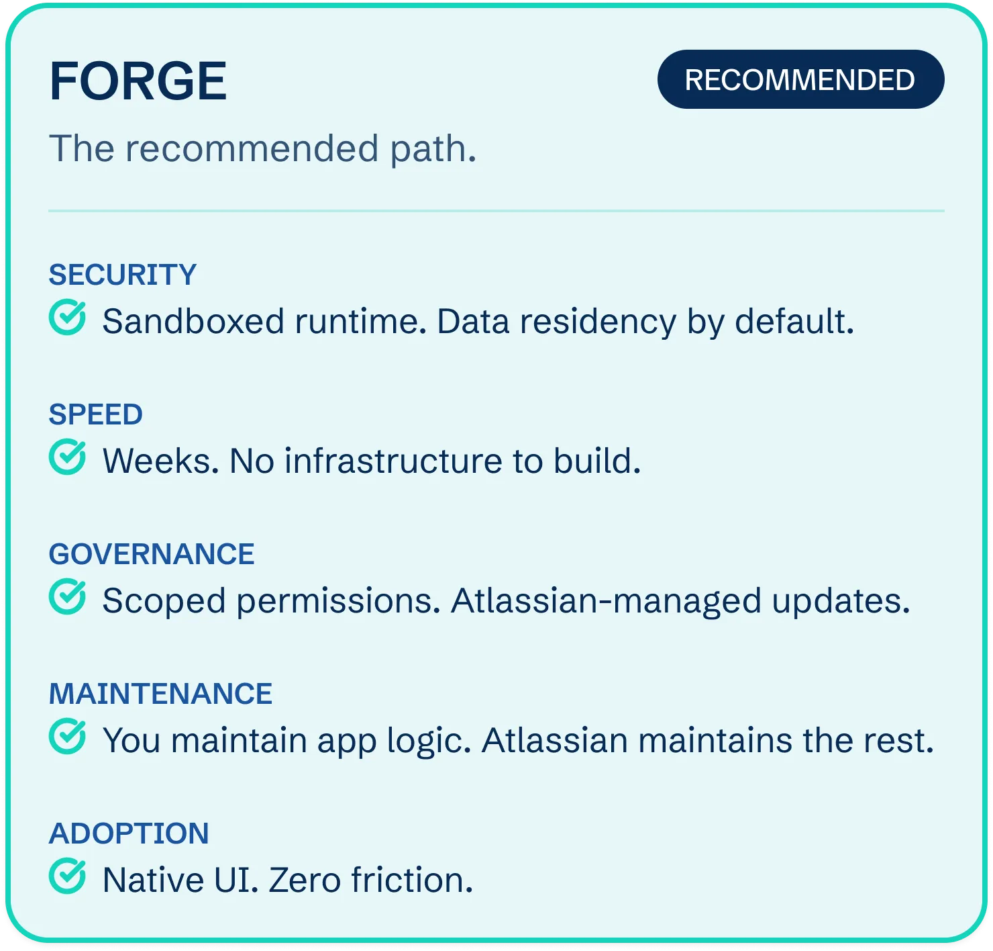Viewport: 993px width, 951px height.
Task: Click the RECOMMENDED badge
Action: click(800, 79)
